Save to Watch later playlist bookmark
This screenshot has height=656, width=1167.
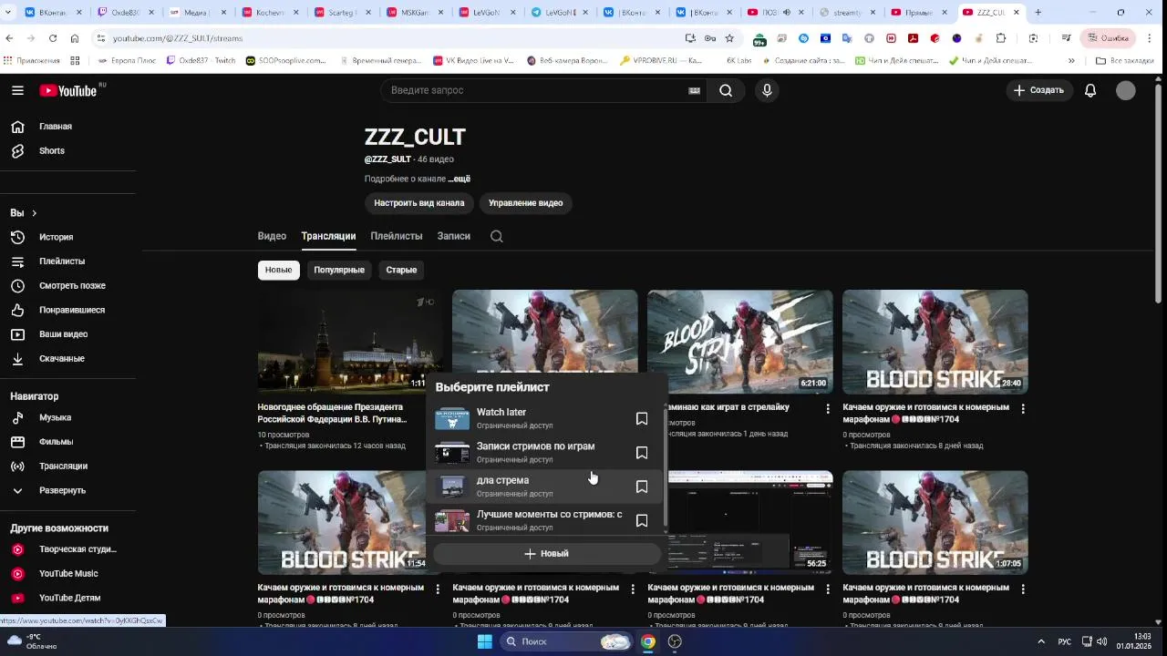coord(642,419)
